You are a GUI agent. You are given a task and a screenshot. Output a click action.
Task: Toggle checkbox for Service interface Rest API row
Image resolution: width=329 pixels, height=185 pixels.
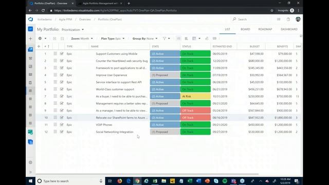62,82
